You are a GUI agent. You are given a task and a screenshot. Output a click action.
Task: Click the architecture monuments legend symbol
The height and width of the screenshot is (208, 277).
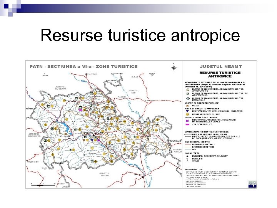pos(188,94)
